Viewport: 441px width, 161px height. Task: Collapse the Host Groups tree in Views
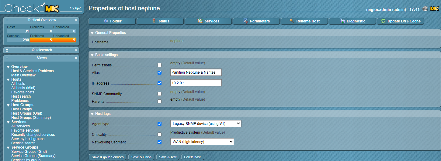pos(8,105)
